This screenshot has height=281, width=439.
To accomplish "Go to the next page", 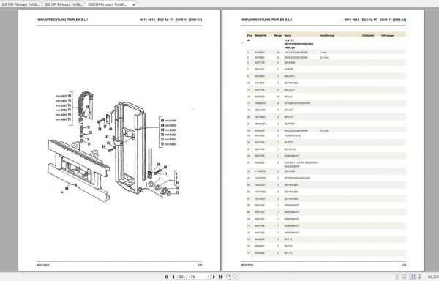I will tap(214, 277).
